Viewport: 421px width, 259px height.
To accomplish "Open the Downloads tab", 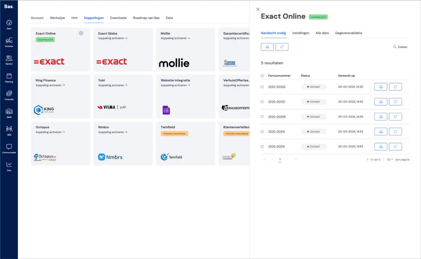I will pos(118,18).
